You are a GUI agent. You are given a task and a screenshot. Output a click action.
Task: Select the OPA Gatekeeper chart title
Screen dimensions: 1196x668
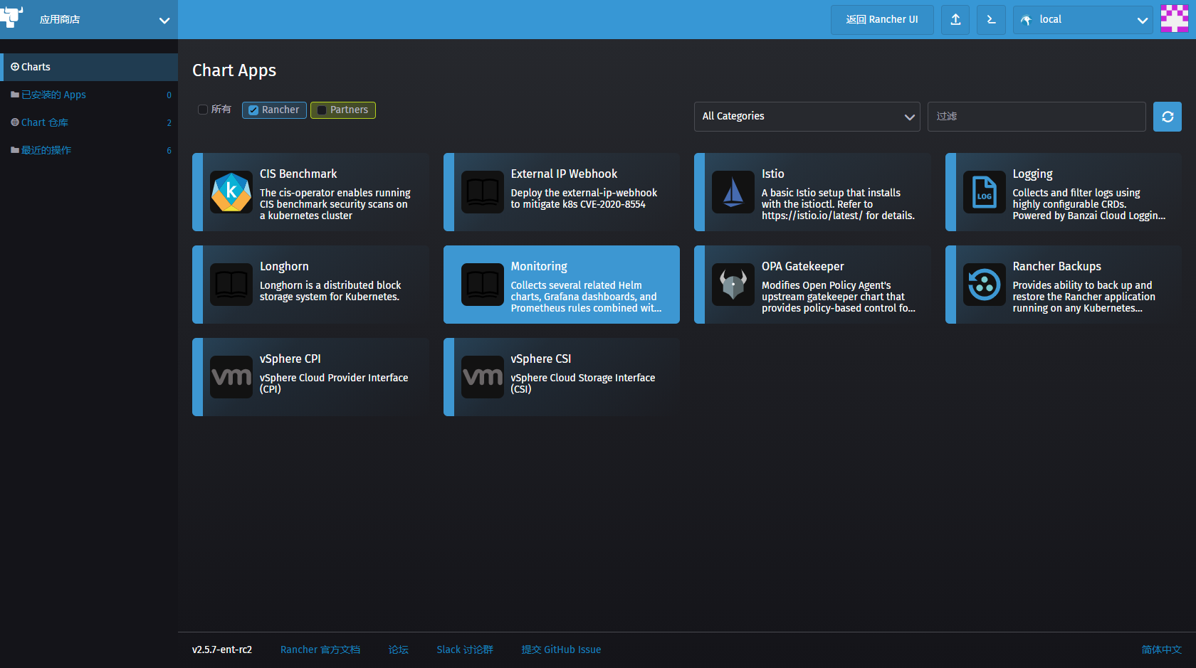click(x=803, y=267)
